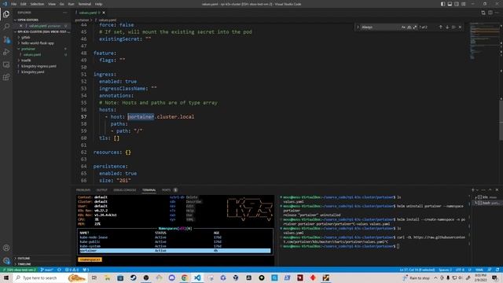Close the values.yaml editor tab

click(x=104, y=13)
